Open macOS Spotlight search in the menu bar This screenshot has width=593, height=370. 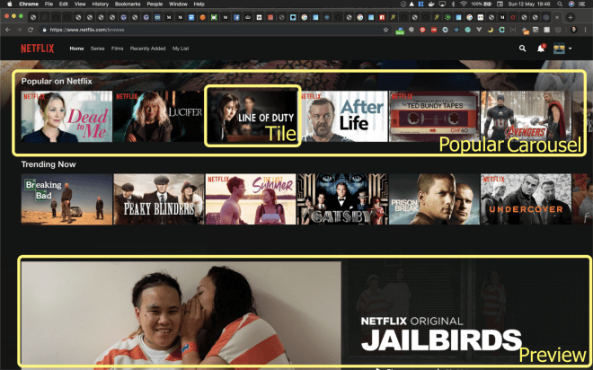point(558,4)
